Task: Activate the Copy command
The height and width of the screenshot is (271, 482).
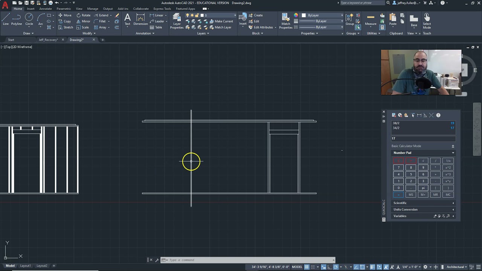Action: (x=64, y=21)
